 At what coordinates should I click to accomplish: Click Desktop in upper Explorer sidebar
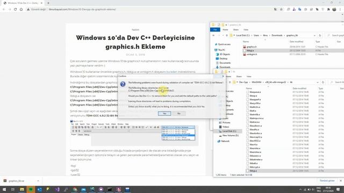(x=224, y=58)
